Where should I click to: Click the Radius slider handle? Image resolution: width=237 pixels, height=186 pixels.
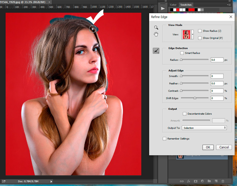(x=181, y=60)
